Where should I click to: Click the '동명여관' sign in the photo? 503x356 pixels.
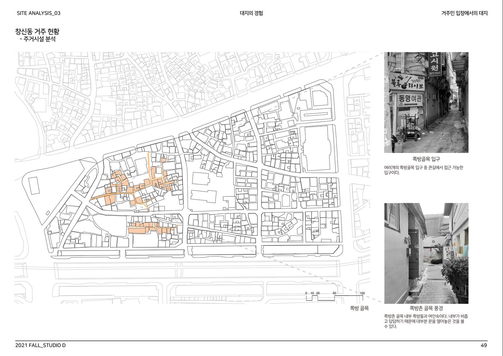[x=410, y=100]
